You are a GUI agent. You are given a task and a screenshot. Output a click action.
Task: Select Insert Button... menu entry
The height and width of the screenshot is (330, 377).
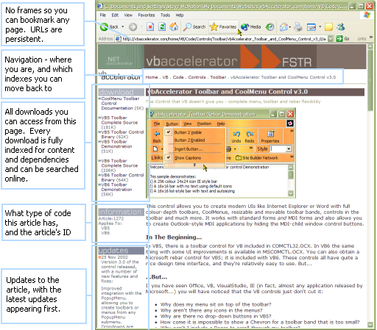point(188,149)
